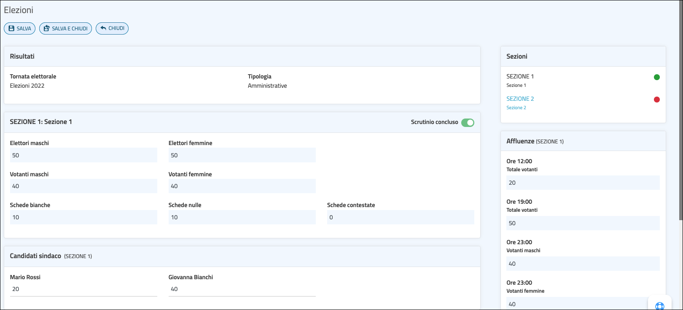Click the back arrow icon on Chiudi
The height and width of the screenshot is (310, 683).
(x=103, y=28)
